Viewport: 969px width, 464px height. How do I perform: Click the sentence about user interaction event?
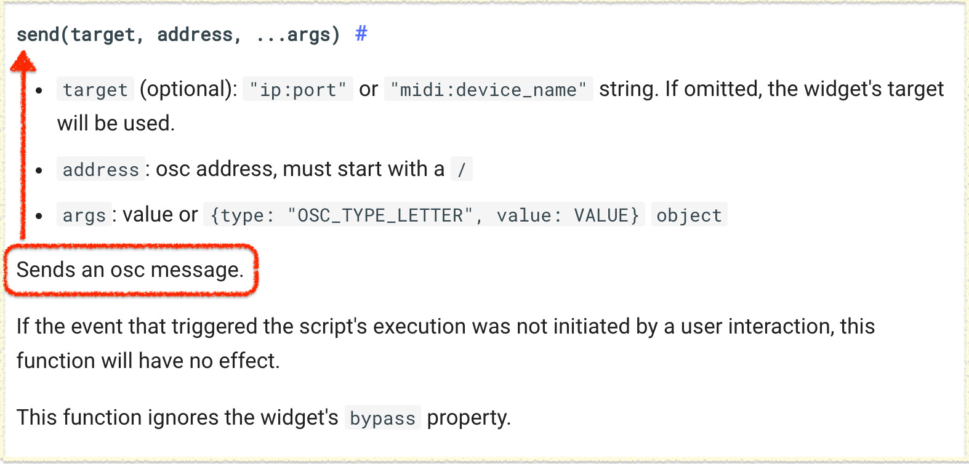pos(446,343)
